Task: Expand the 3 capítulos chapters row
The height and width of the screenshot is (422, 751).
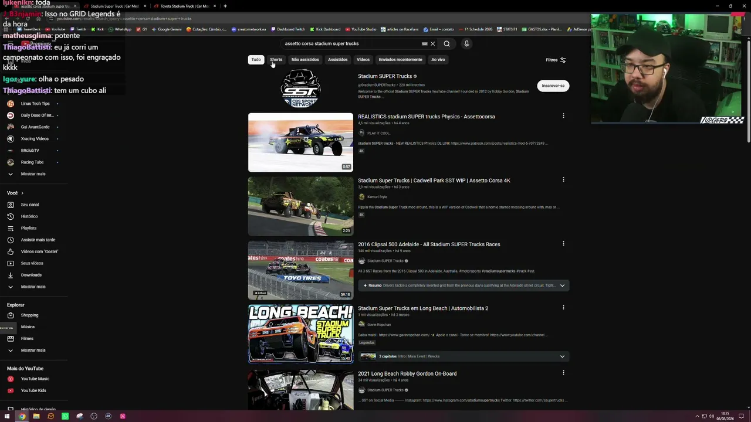Action: [x=562, y=356]
